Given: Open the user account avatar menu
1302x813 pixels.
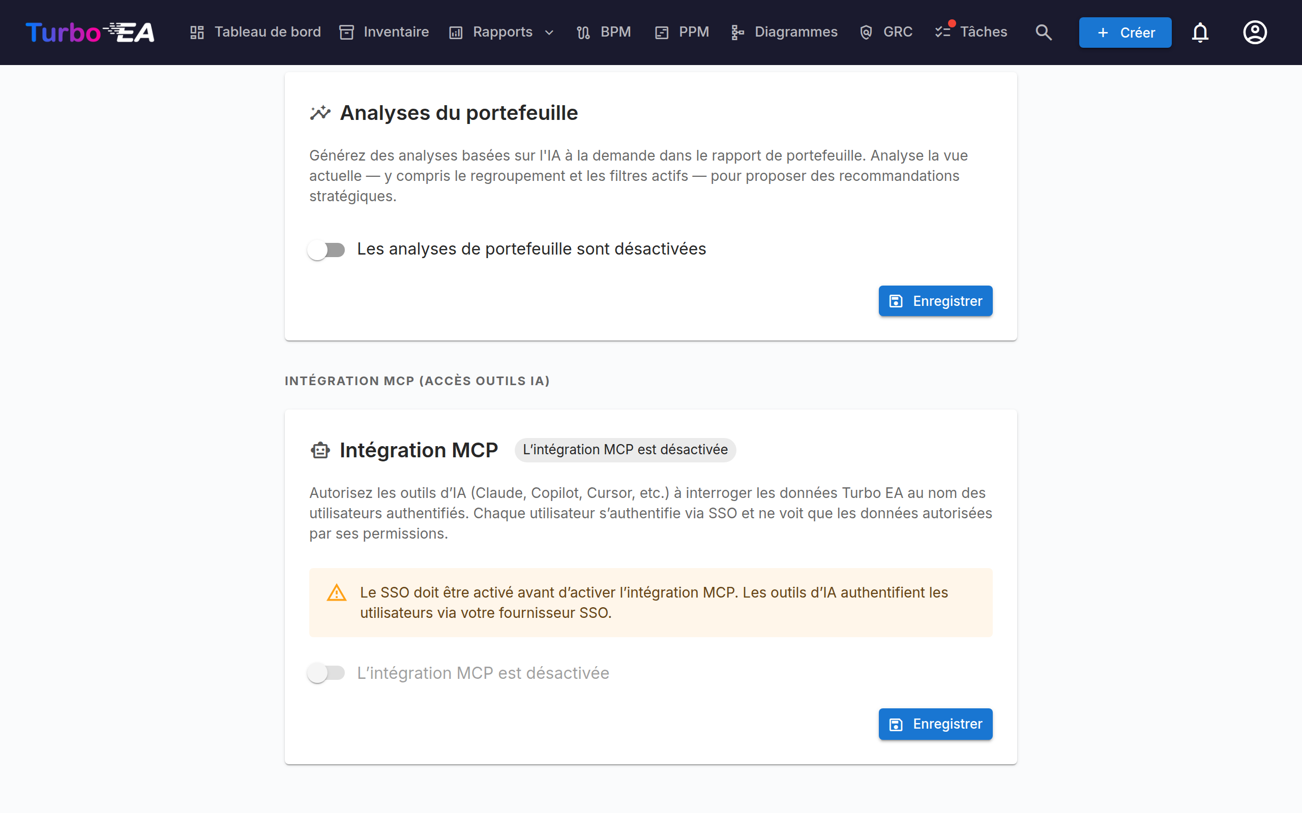Looking at the screenshot, I should tap(1255, 32).
